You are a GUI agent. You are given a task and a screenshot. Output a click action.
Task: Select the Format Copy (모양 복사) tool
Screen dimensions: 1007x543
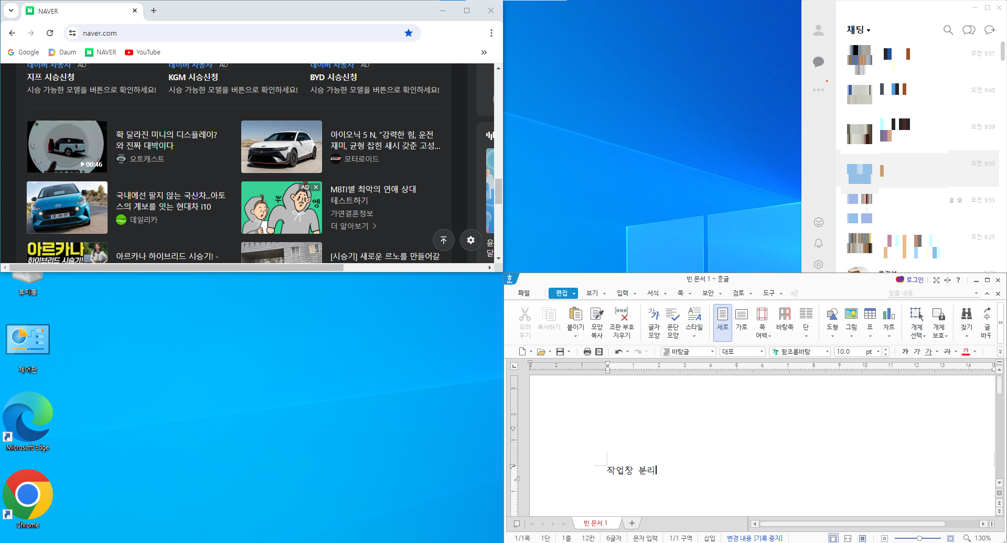pos(597,322)
